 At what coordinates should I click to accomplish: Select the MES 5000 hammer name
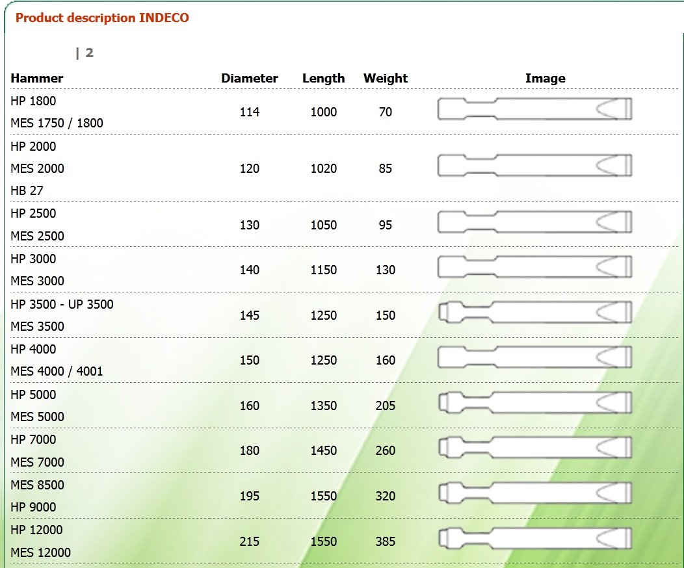click(37, 417)
